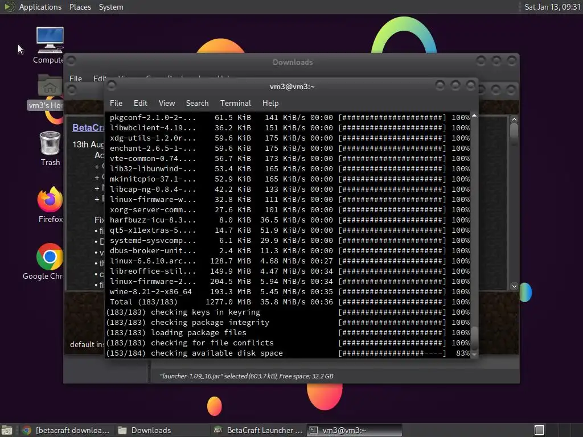
Task: Click the 'wine-8.21-2-x86_64' line in terminal
Action: click(x=290, y=292)
